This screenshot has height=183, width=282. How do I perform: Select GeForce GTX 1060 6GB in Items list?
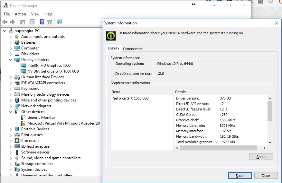point(131,98)
